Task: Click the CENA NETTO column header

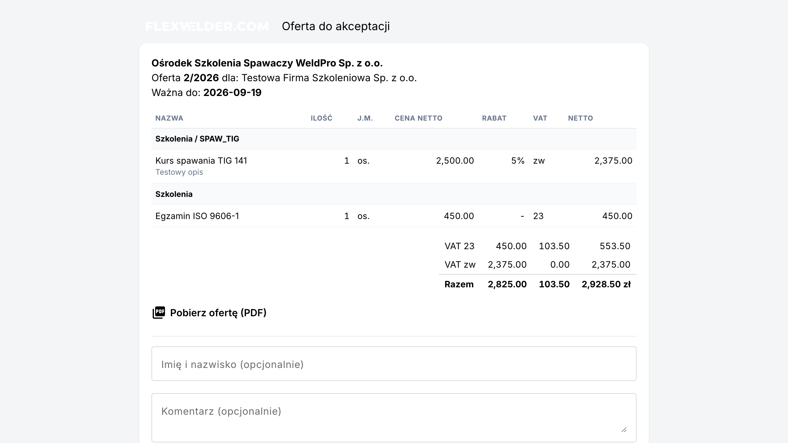Action: (418, 118)
